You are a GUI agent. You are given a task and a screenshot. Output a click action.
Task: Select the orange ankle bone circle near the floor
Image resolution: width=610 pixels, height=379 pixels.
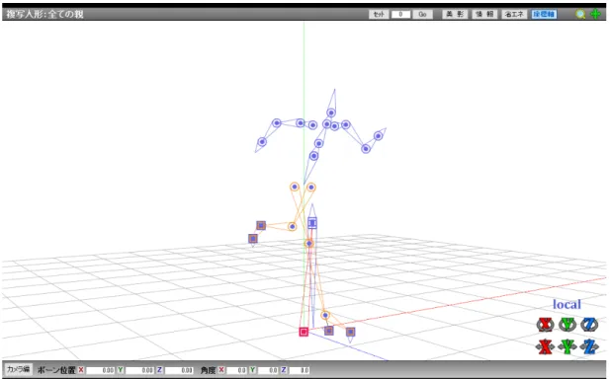pyautogui.click(x=325, y=315)
